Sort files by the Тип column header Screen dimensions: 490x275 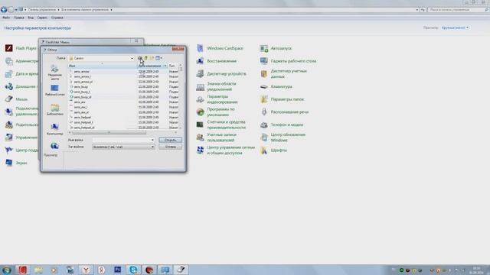[173, 66]
